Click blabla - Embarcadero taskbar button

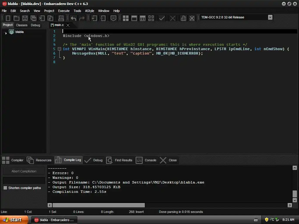[54, 220]
